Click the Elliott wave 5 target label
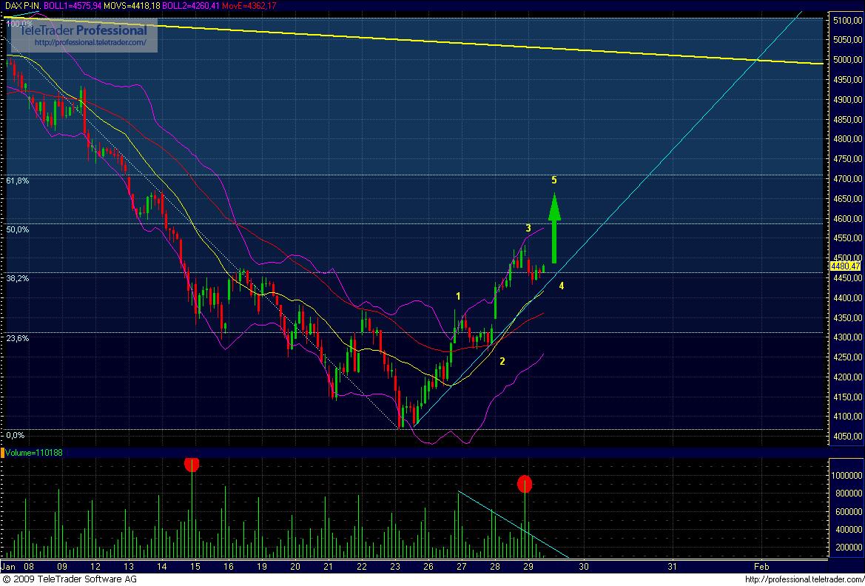 click(553, 179)
